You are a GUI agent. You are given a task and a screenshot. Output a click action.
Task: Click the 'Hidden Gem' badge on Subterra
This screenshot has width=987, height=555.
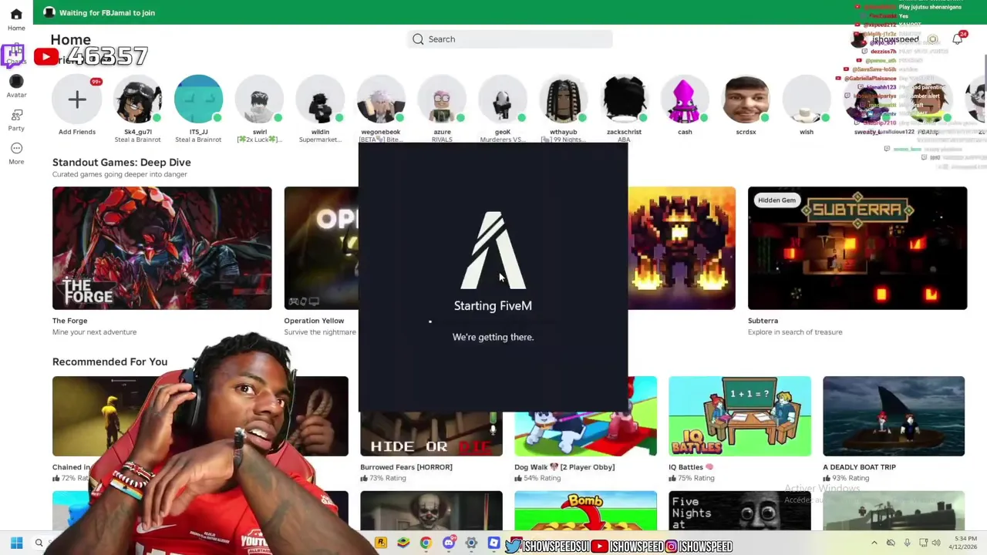tap(776, 200)
